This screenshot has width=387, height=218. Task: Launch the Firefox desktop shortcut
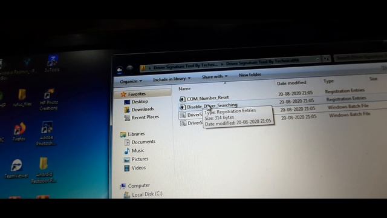(x=19, y=131)
